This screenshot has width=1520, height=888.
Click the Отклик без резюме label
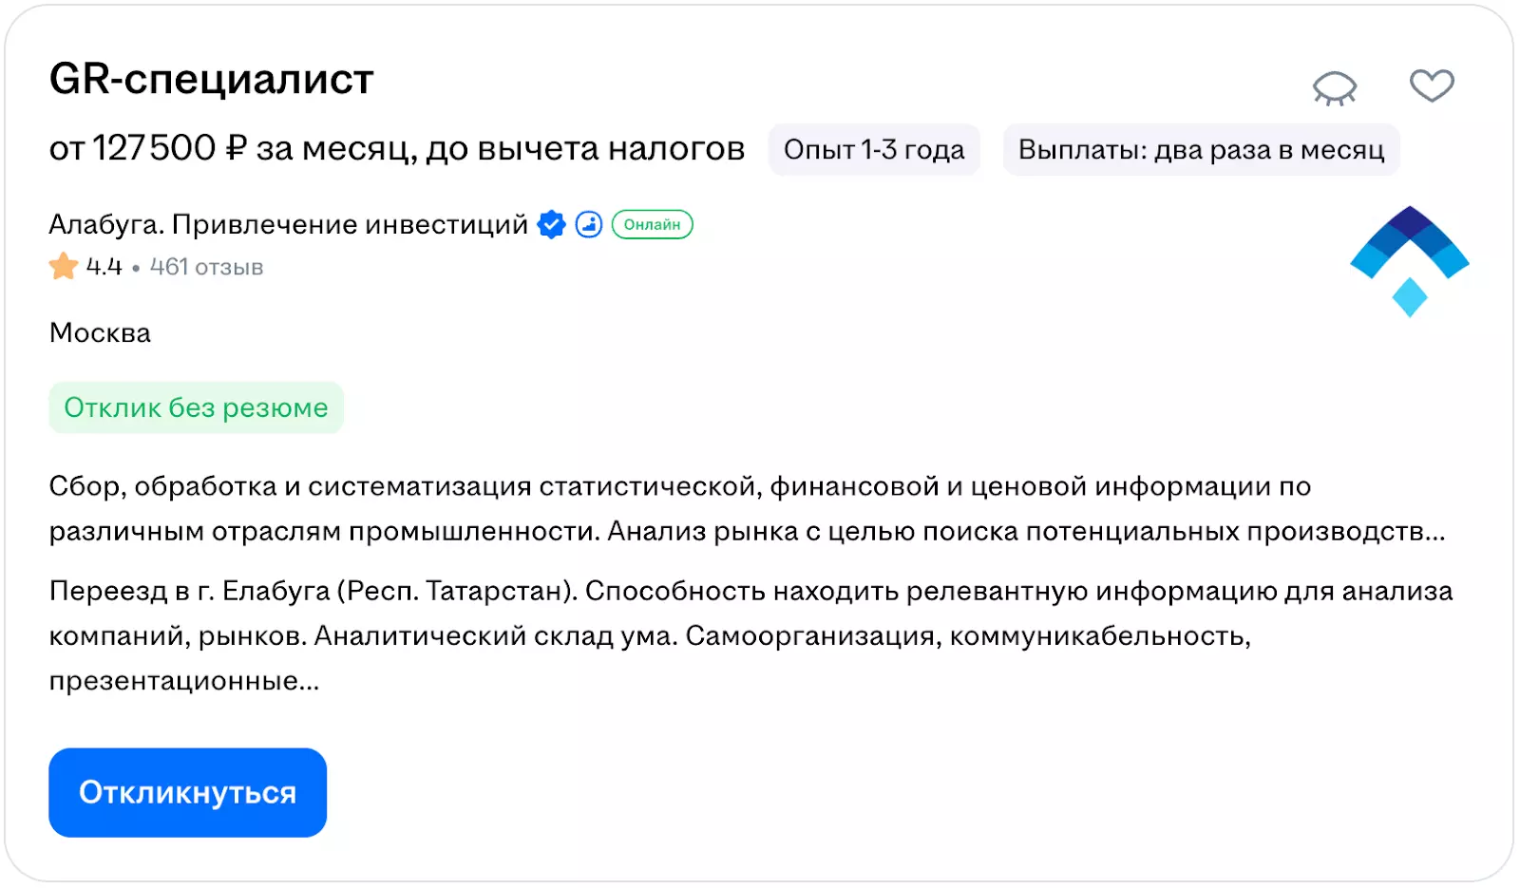[196, 408]
